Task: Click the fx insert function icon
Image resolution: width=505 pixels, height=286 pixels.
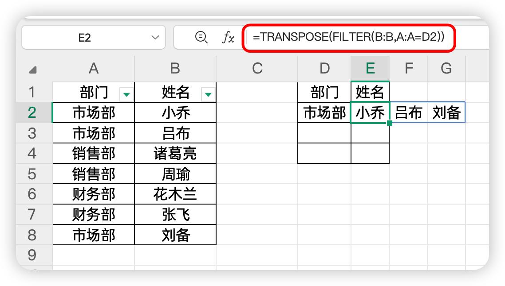Action: coord(228,38)
